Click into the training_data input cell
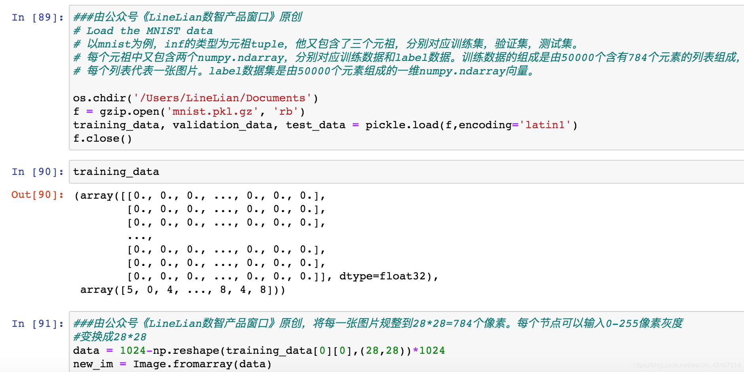The image size is (744, 372). 406,172
